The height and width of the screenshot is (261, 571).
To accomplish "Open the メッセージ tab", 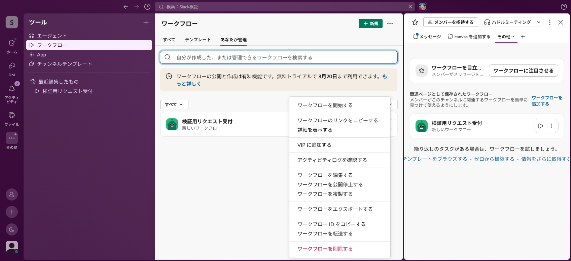I will 427,37.
